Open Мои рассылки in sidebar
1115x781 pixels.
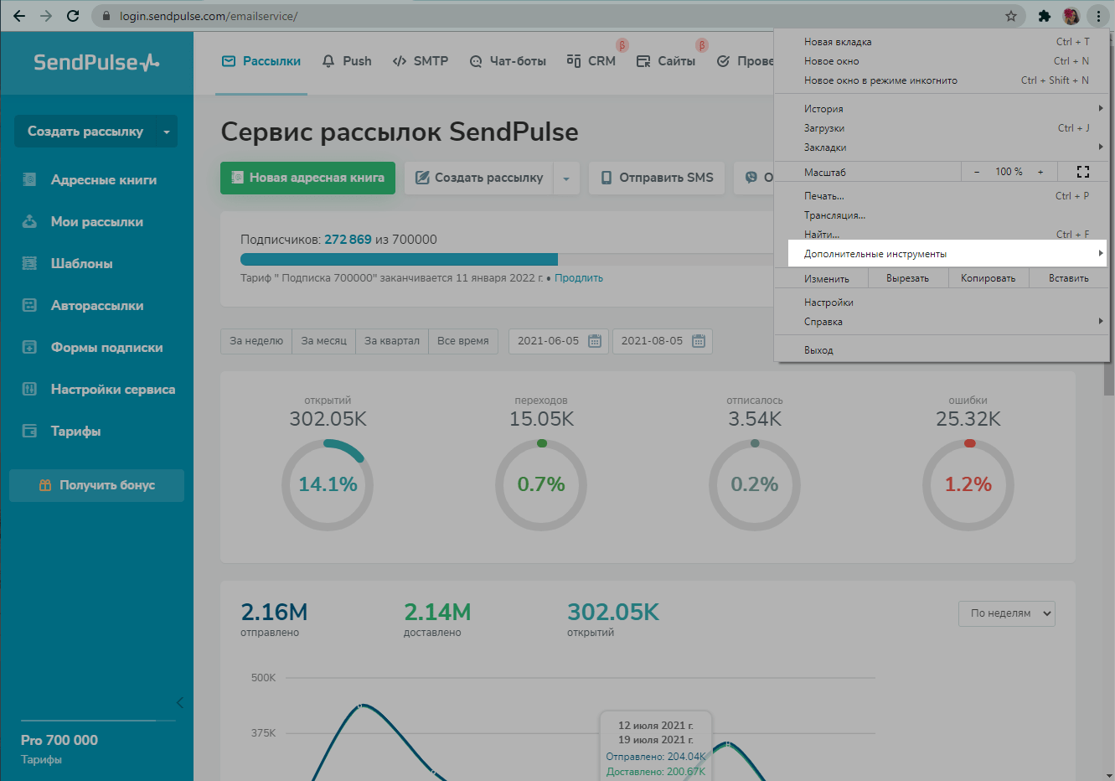click(97, 221)
